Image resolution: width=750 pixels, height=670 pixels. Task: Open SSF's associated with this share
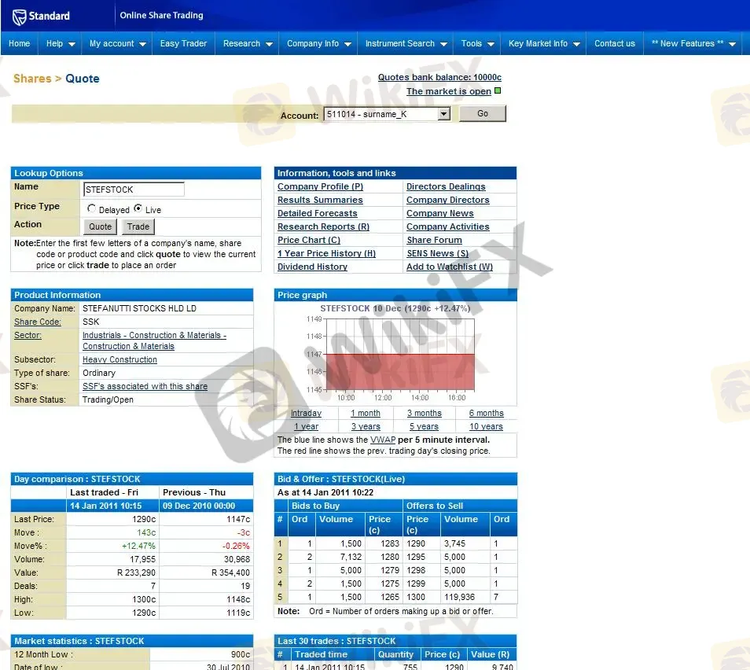(x=145, y=386)
